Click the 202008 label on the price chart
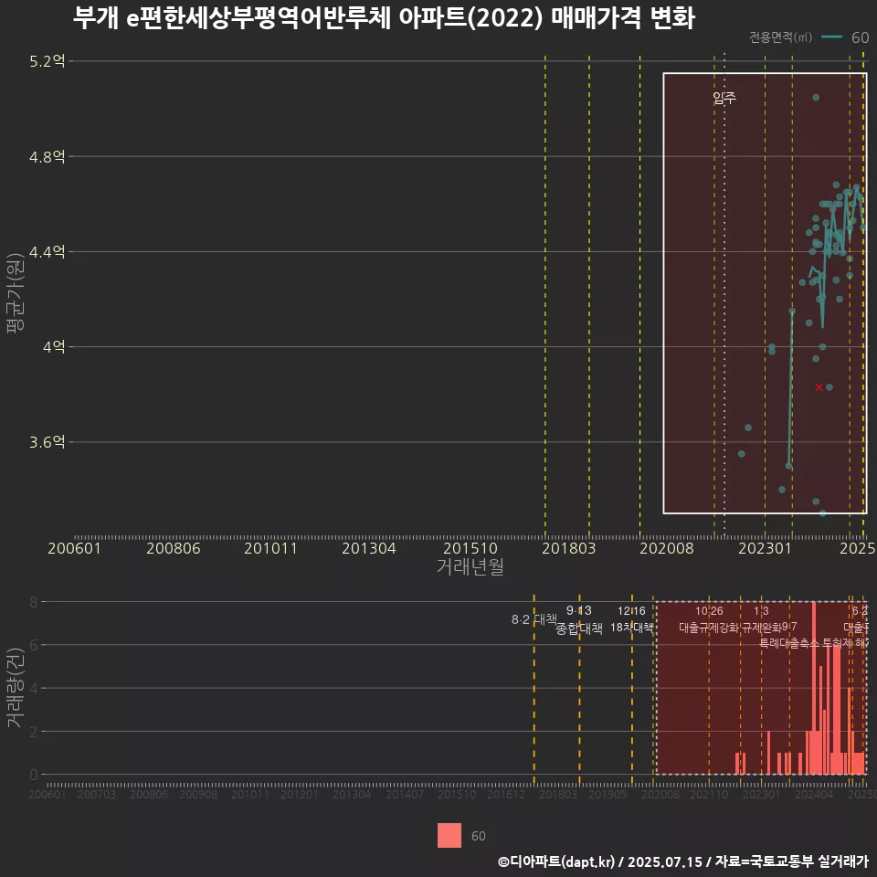 click(667, 548)
